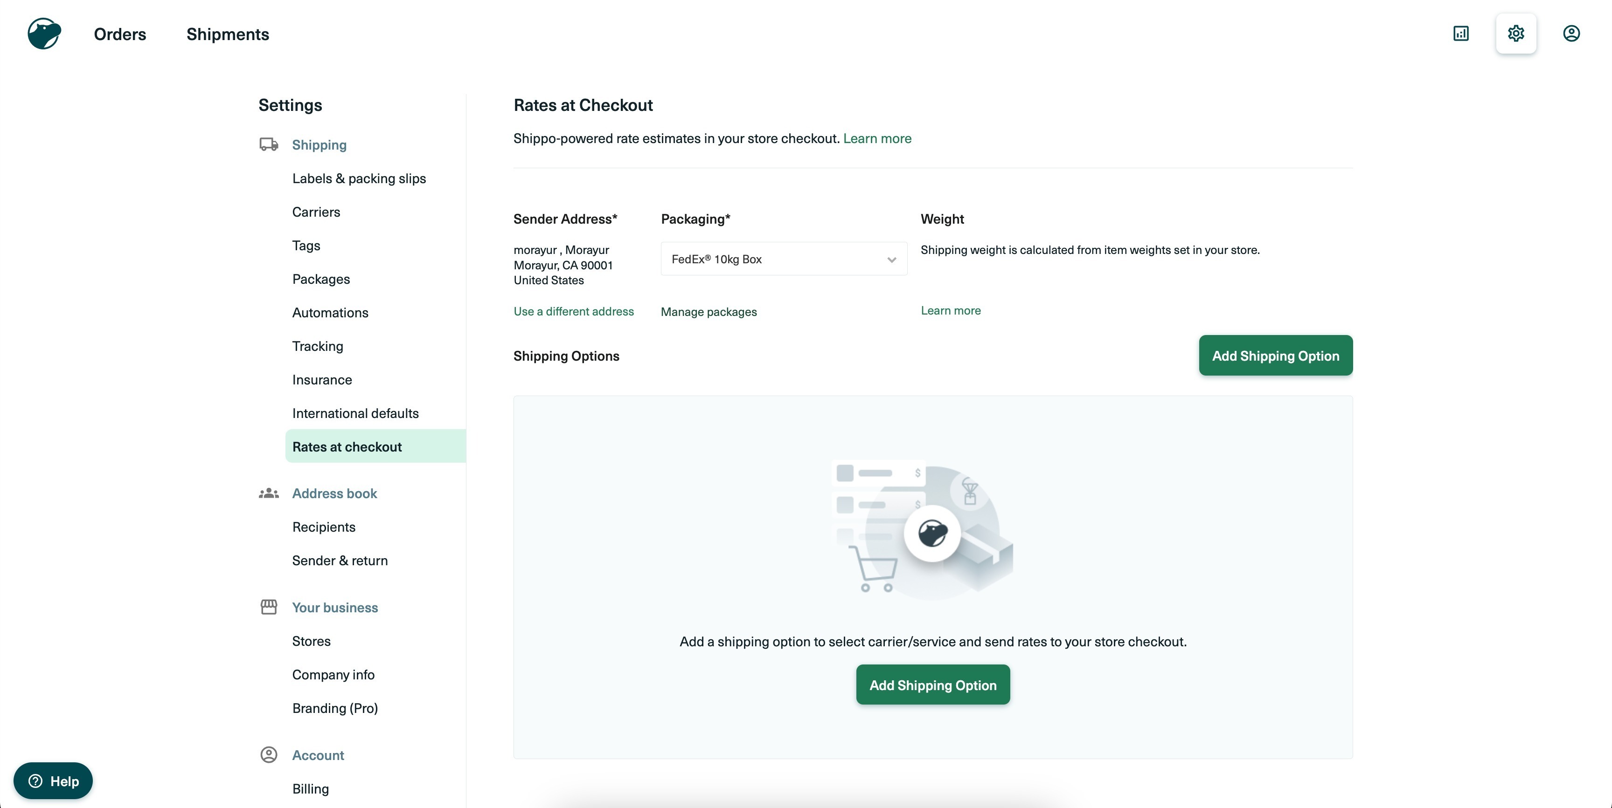Open the Orders tab
Image resolution: width=1612 pixels, height=808 pixels.
point(119,34)
